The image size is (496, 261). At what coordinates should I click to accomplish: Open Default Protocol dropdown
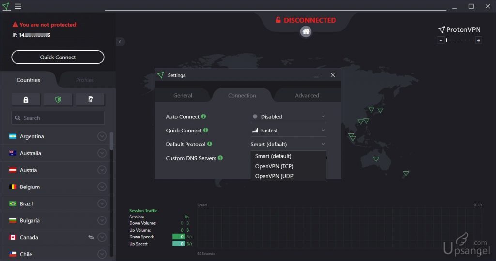(289, 144)
